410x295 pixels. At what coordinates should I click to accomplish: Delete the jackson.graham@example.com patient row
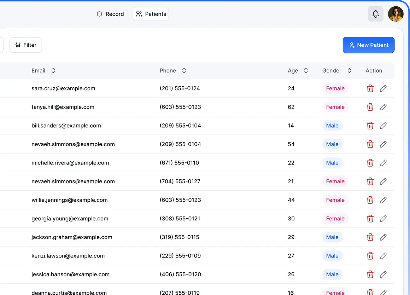pyautogui.click(x=370, y=237)
